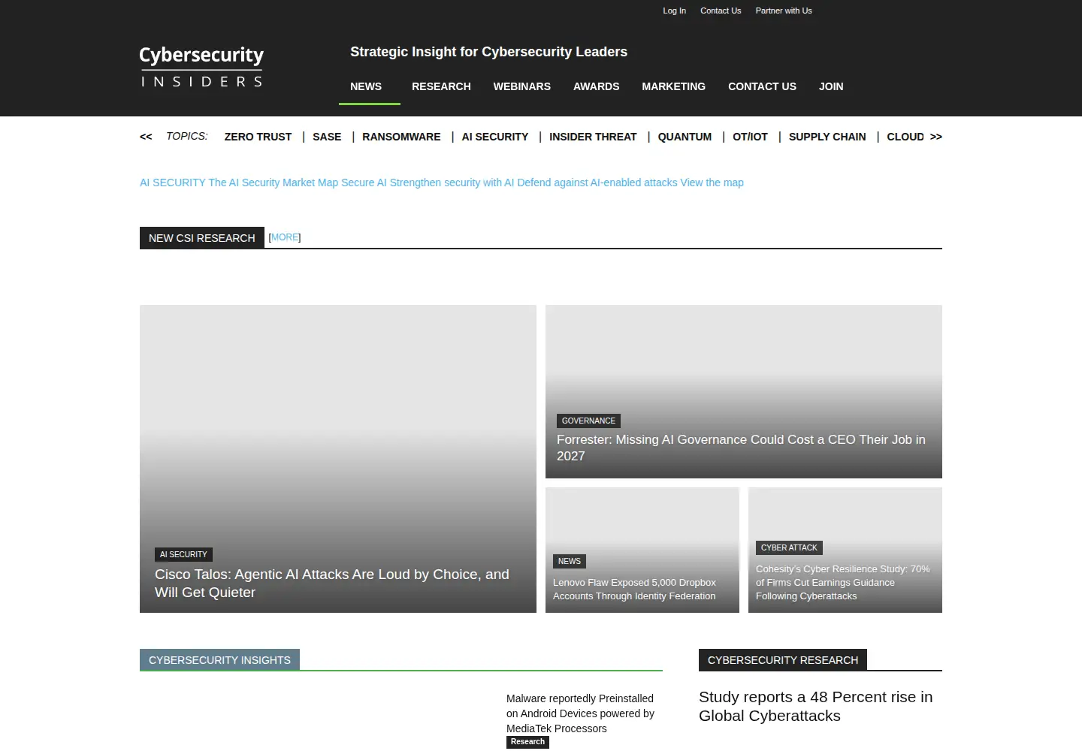The width and height of the screenshot is (1082, 751).
Task: Click the NEW CSI RESEARCH heading tab
Action: pyautogui.click(x=202, y=238)
